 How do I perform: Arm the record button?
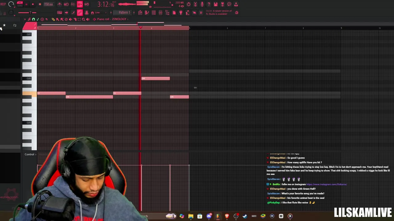pyautogui.click(x=40, y=4)
